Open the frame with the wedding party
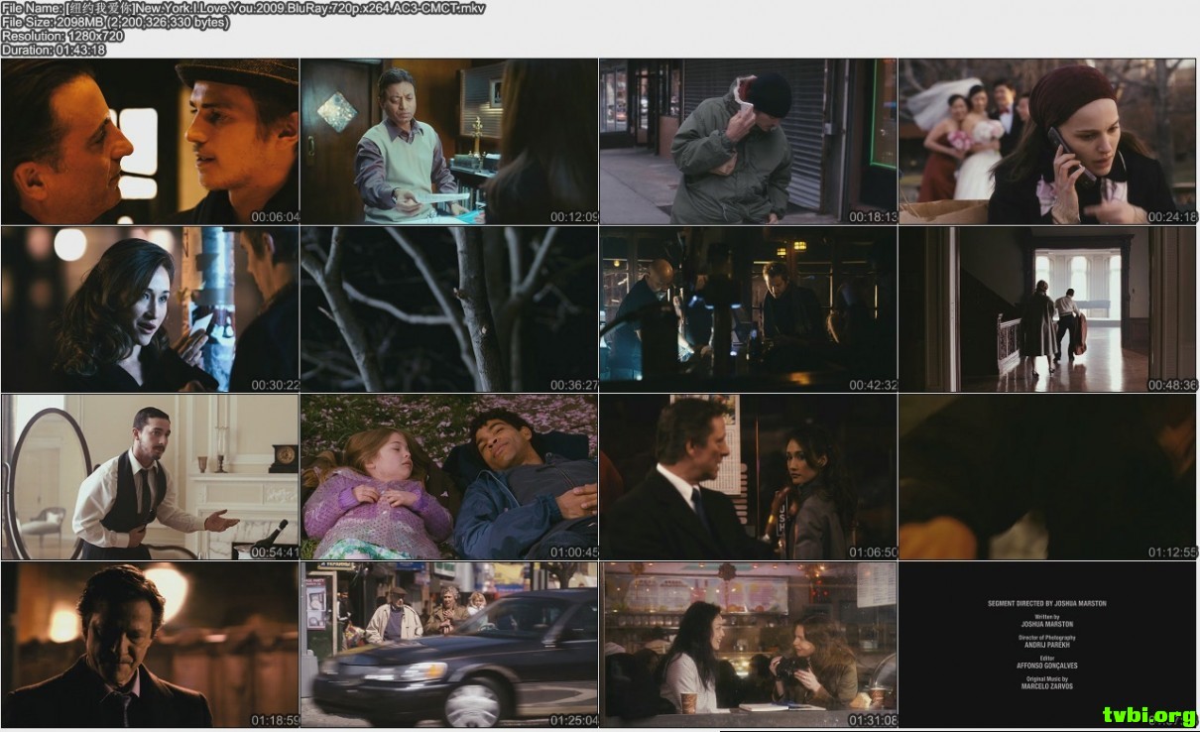 (1048, 142)
